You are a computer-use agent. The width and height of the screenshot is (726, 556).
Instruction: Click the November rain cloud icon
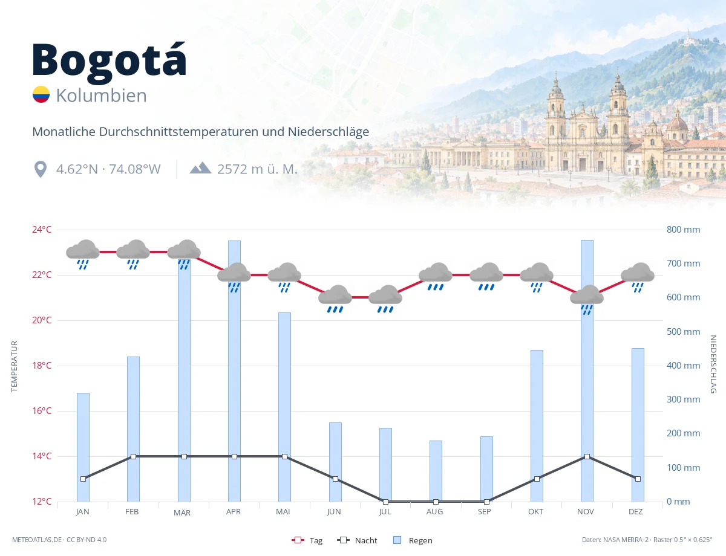click(587, 300)
